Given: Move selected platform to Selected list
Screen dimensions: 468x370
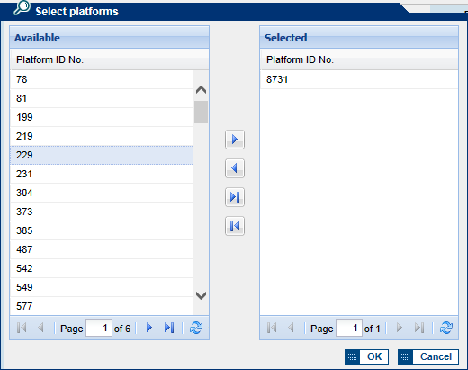Looking at the screenshot, I should click(235, 140).
